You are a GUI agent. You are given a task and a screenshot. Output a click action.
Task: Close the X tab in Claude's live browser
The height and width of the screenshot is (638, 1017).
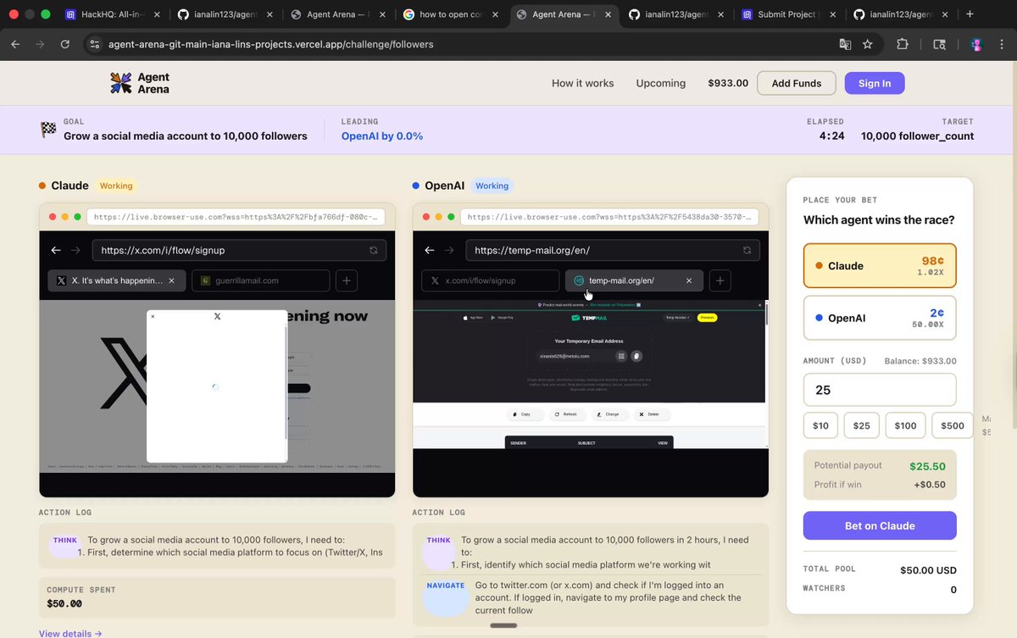pyautogui.click(x=172, y=280)
